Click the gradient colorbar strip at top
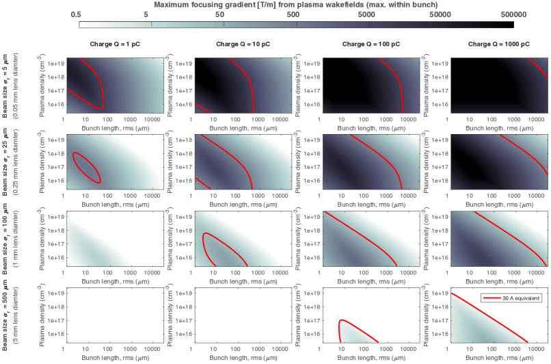 [x=296, y=25]
